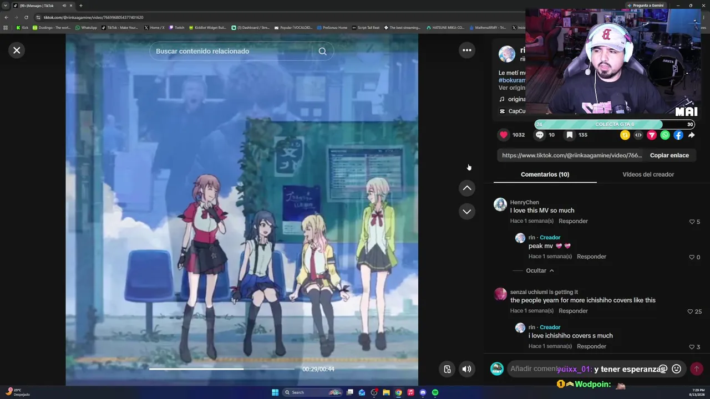Open the Duolingo bookmark
The image size is (710, 399).
[x=51, y=28]
